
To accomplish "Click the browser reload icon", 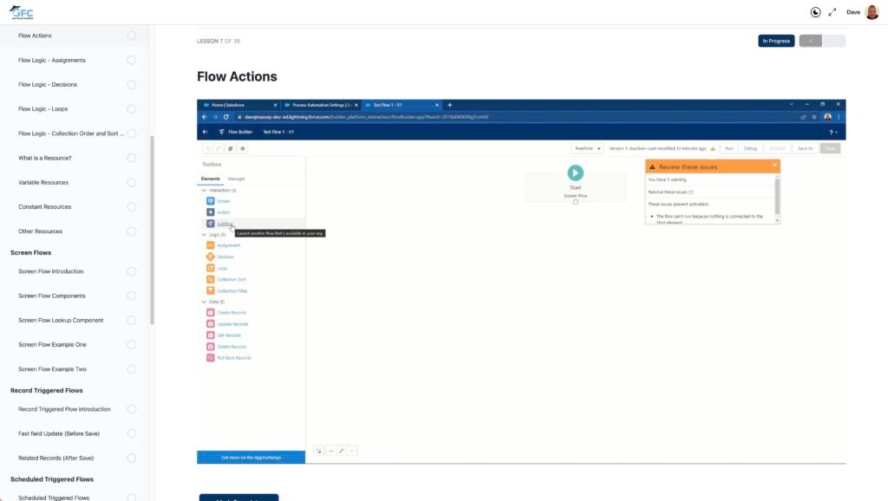I will [226, 117].
